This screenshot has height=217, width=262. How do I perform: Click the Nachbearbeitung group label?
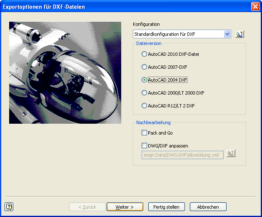point(153,122)
